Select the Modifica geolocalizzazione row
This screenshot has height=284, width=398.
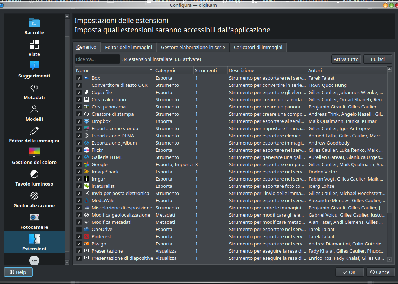pos(231,215)
